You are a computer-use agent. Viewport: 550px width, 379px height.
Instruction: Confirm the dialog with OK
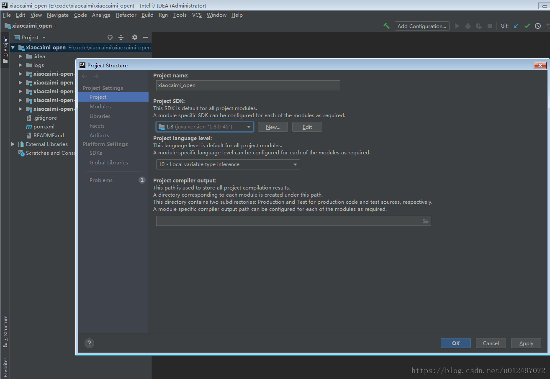pos(456,343)
